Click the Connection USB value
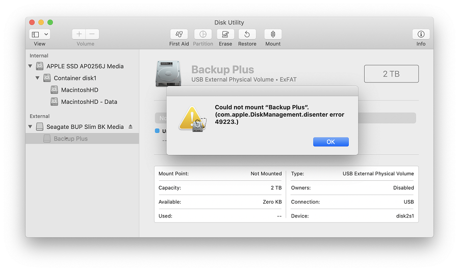 click(x=409, y=202)
